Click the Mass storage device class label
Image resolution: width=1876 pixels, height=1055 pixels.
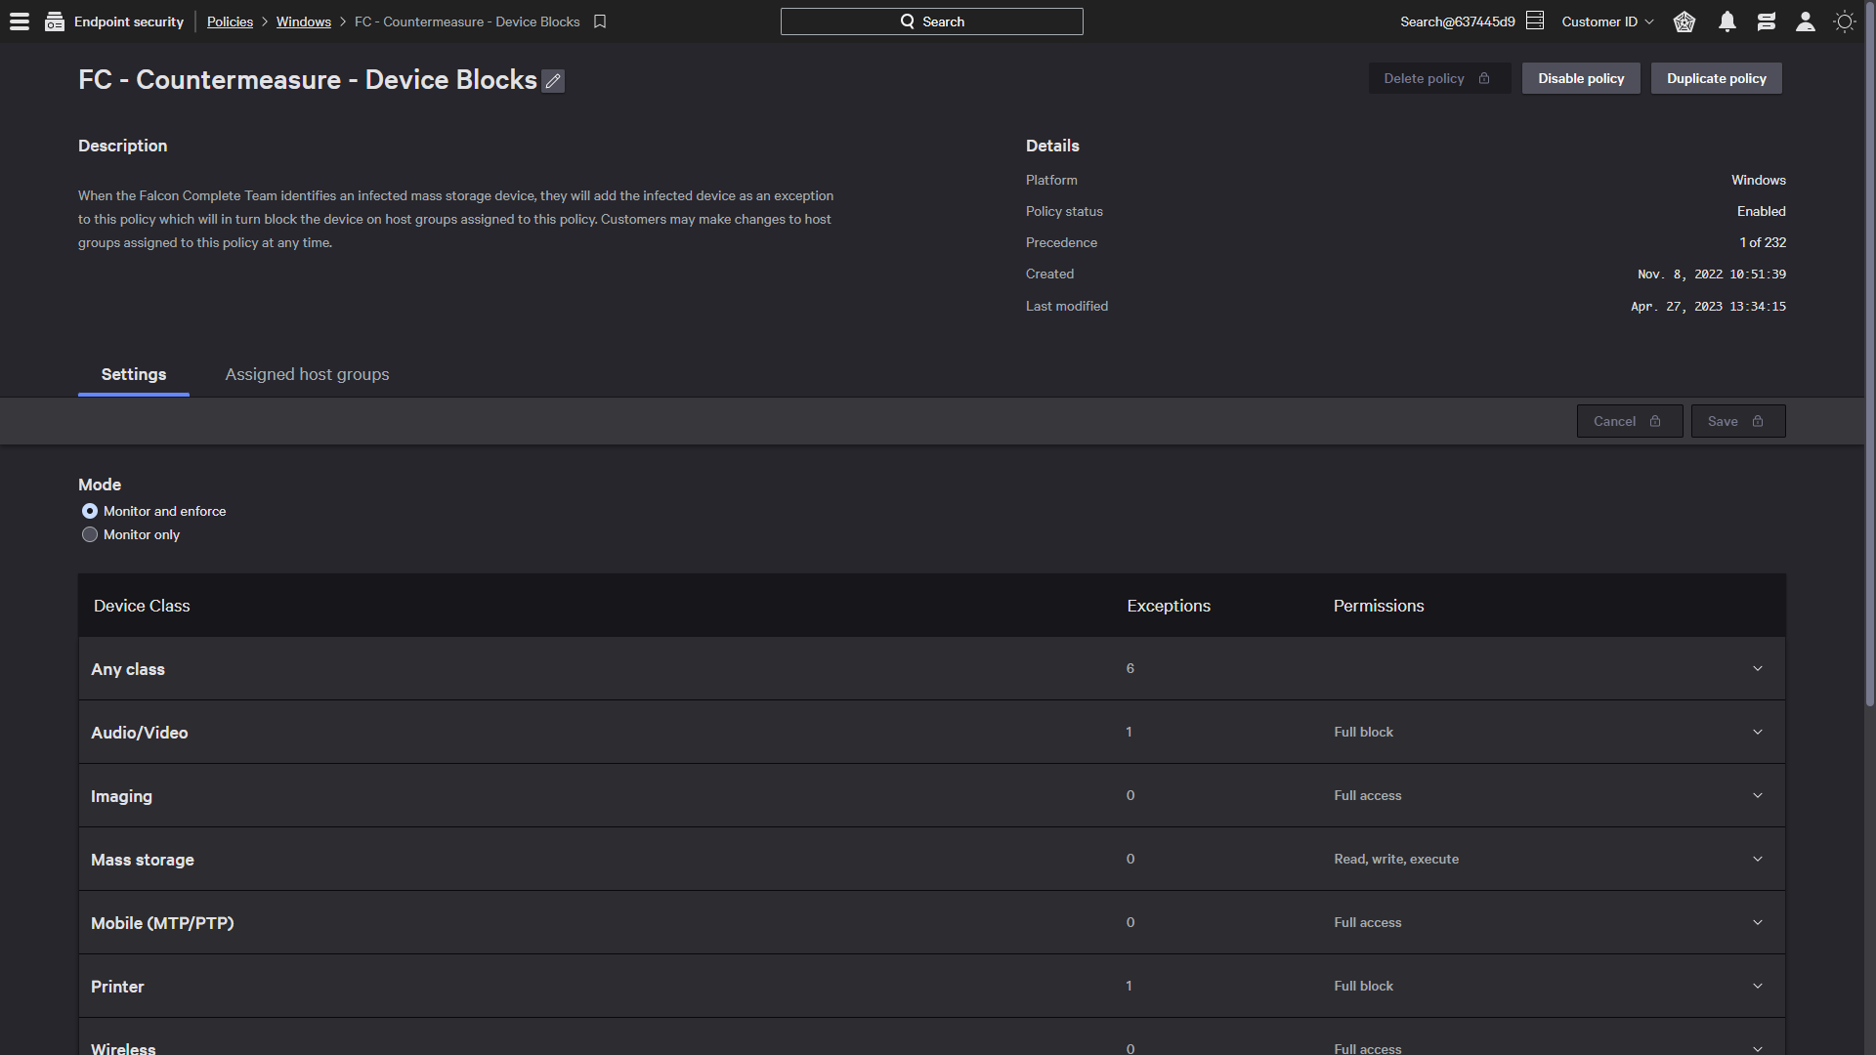click(x=143, y=860)
